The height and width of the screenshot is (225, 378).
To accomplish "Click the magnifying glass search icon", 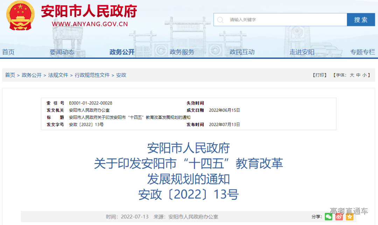I will [x=220, y=20].
